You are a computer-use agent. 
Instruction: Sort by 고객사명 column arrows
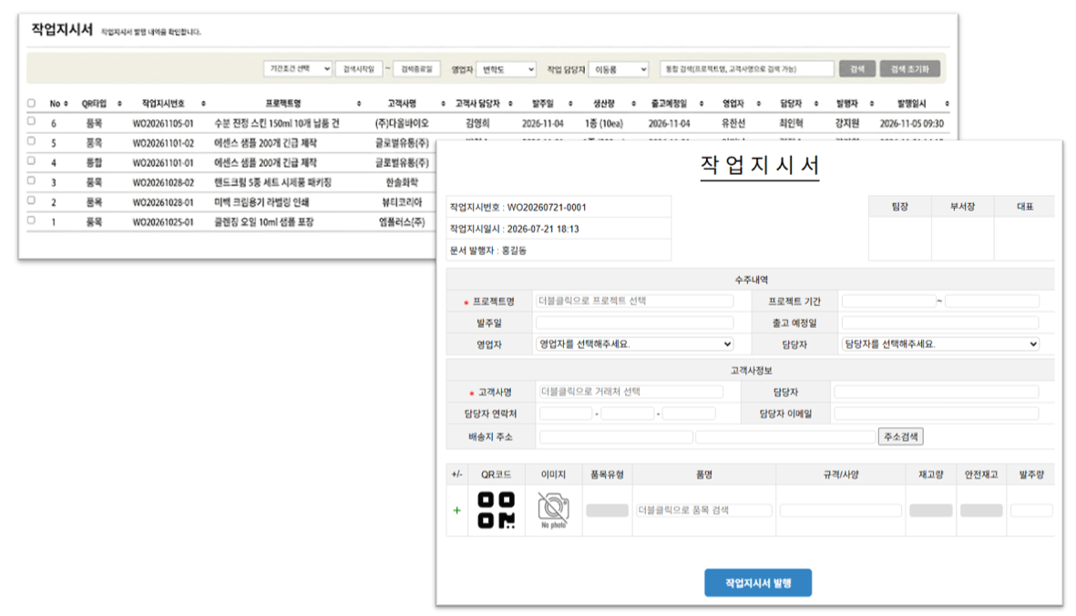click(444, 104)
